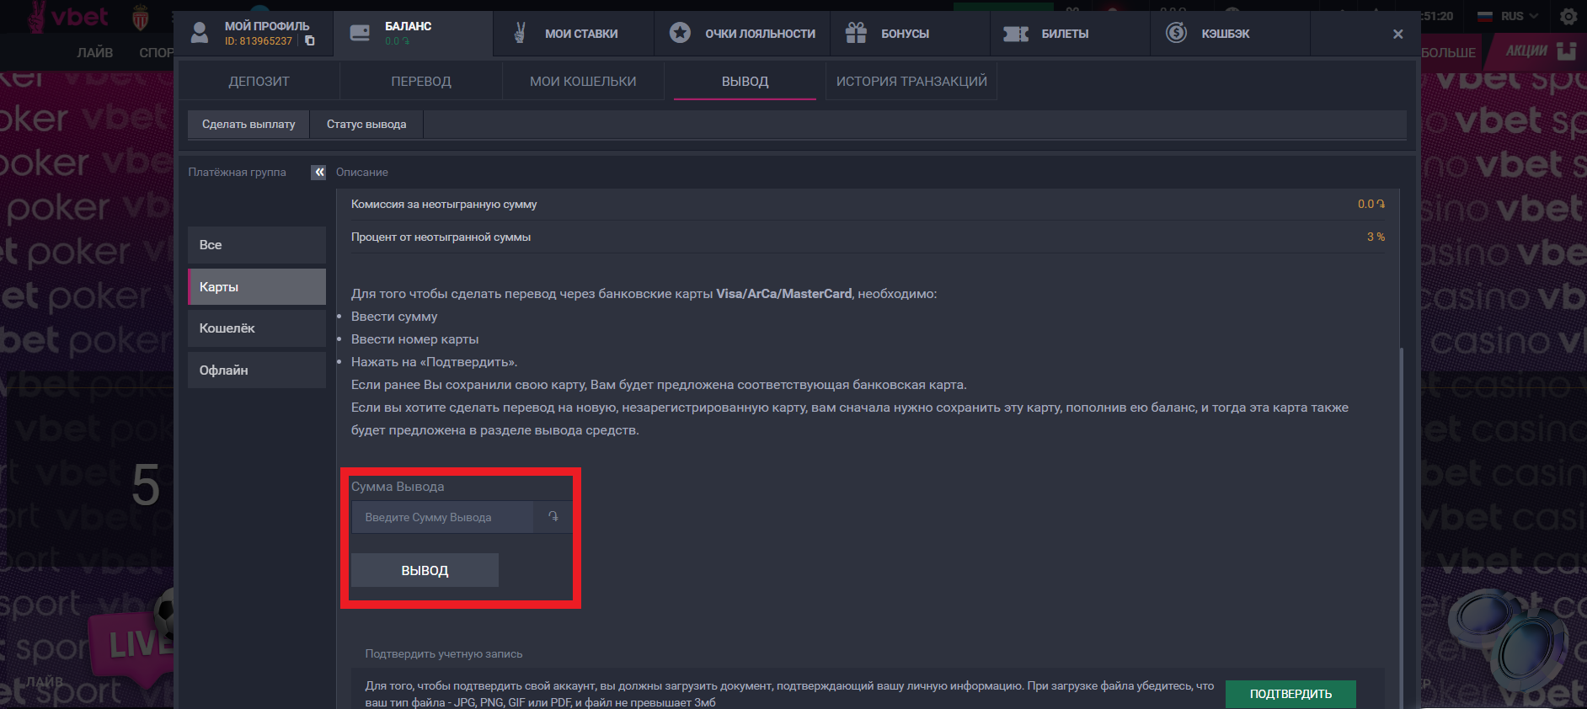Select the Сделать выплату tab

coord(248,124)
